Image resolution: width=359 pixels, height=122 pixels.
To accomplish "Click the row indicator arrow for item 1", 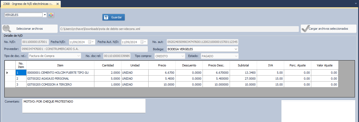I will (7, 73).
